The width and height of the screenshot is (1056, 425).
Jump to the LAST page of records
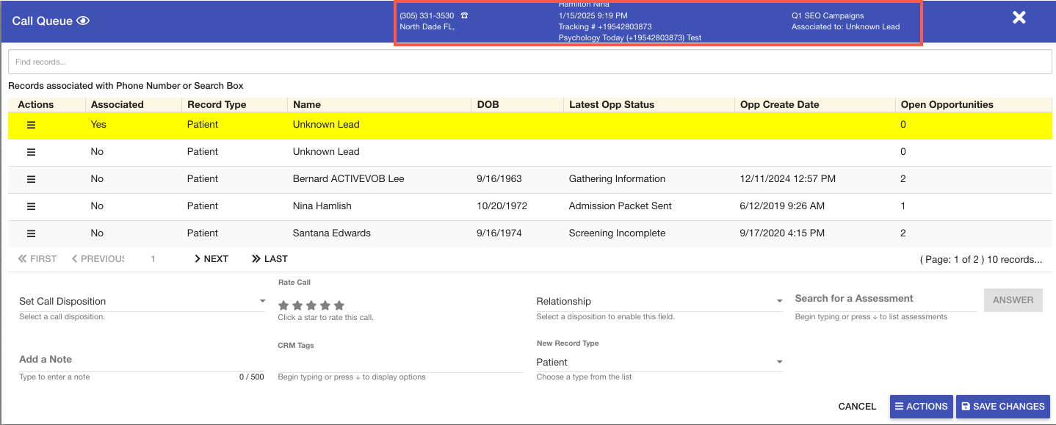click(x=270, y=259)
